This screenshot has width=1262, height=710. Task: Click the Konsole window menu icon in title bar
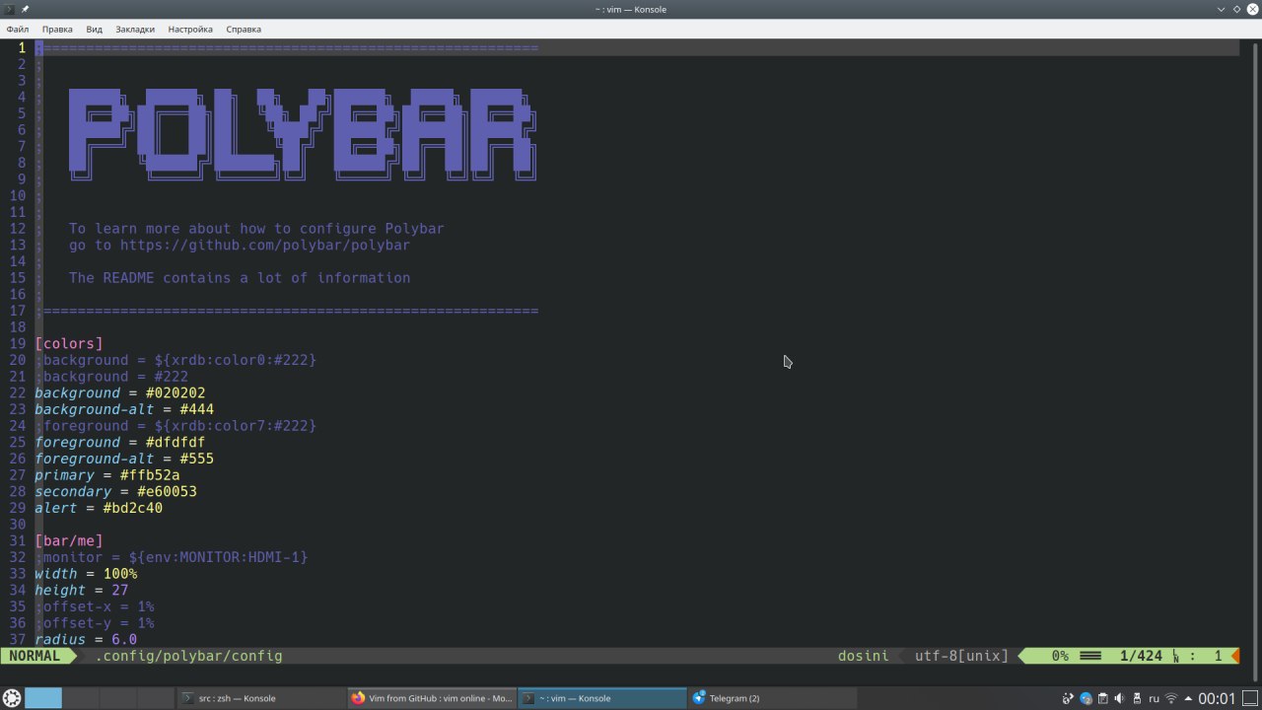click(x=9, y=9)
